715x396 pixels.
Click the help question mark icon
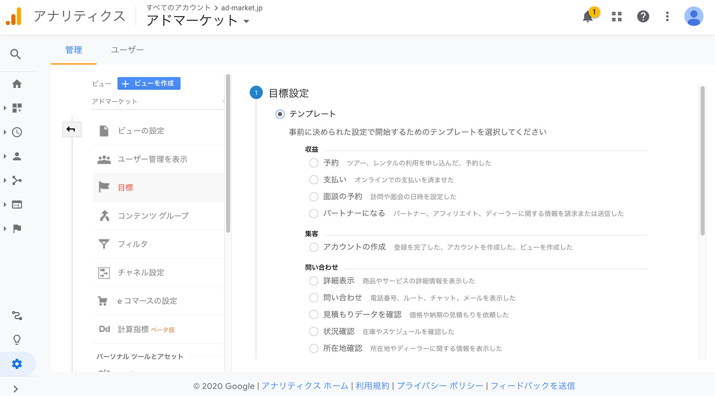[643, 17]
